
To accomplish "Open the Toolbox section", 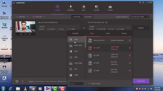I will 110,8.
